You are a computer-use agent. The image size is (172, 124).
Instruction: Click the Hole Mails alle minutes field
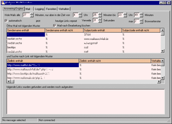(x=26, y=15)
